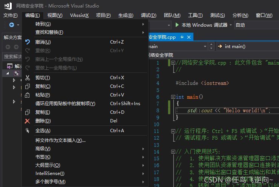Click the project node icon in Solution Explorer
Image resolution: width=279 pixels, height=187 pixels.
pos(17,73)
